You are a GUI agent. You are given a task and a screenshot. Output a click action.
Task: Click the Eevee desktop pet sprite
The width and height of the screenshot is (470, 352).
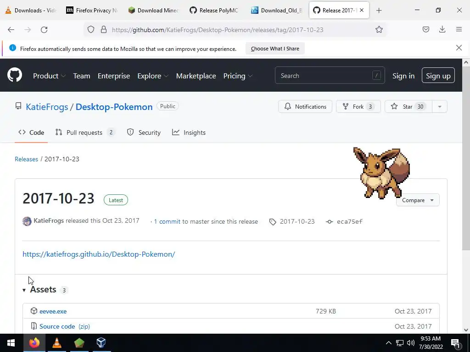click(381, 173)
